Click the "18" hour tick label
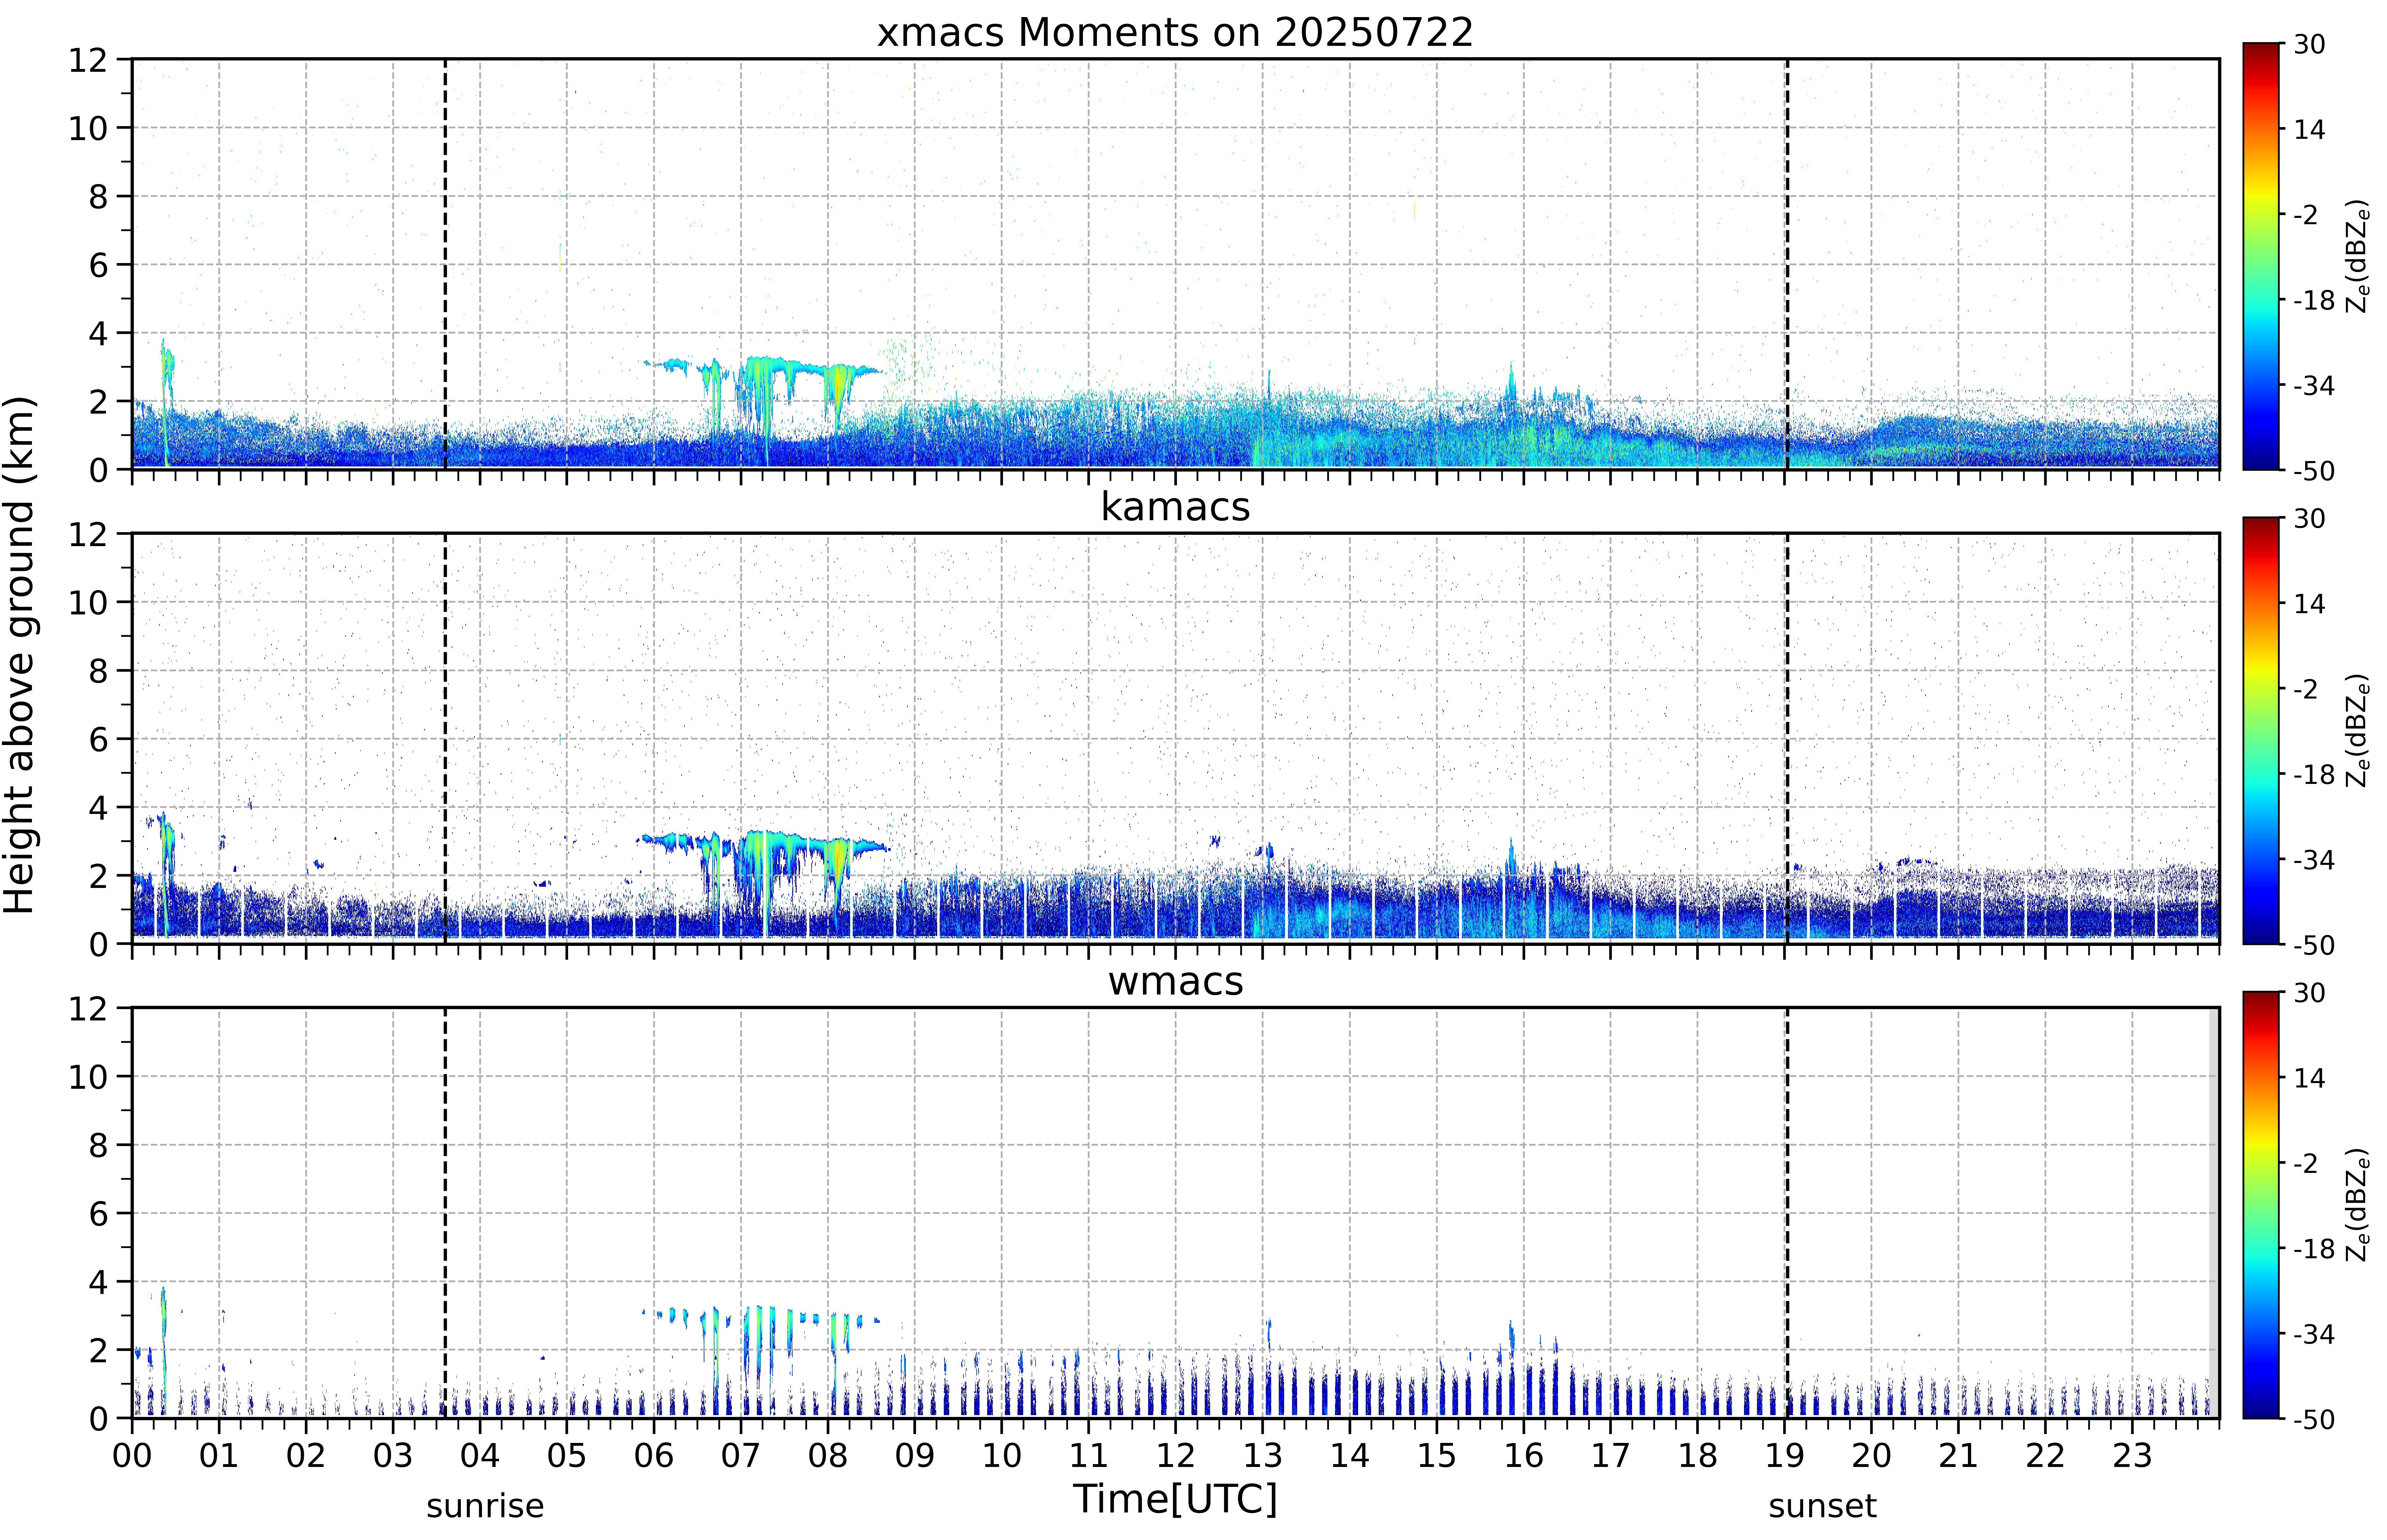Screen dimensions: 2387x1540 (x=1698, y=1456)
